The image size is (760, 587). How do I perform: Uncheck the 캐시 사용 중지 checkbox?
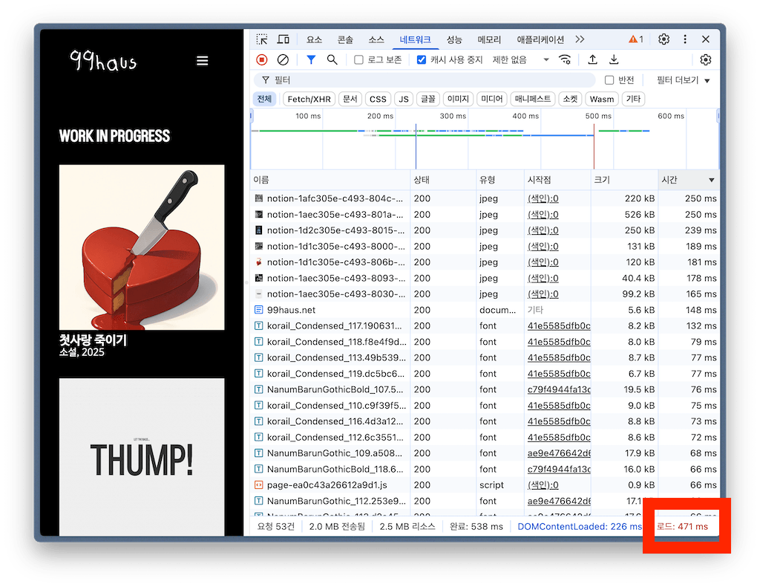point(422,59)
